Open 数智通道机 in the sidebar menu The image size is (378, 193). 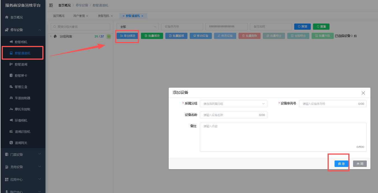click(23, 53)
